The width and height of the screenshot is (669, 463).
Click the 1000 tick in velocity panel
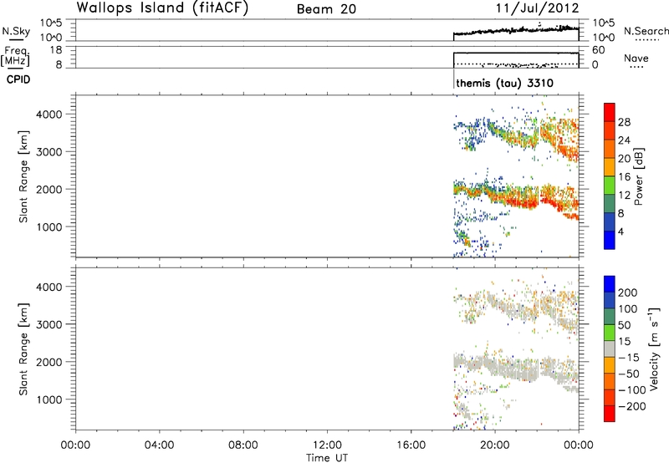coord(49,399)
